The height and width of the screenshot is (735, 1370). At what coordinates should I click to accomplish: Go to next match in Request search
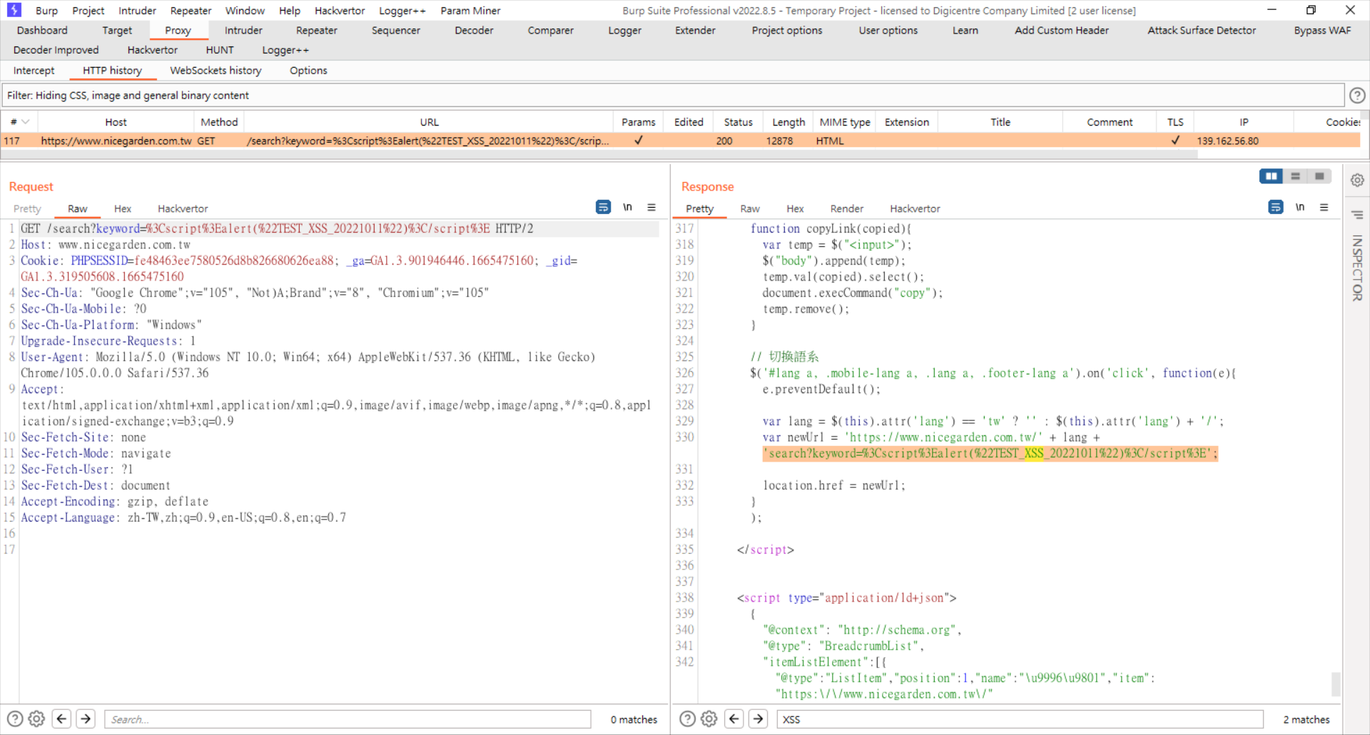click(x=86, y=719)
